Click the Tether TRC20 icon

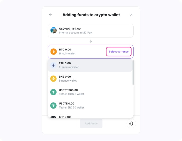point(53,92)
